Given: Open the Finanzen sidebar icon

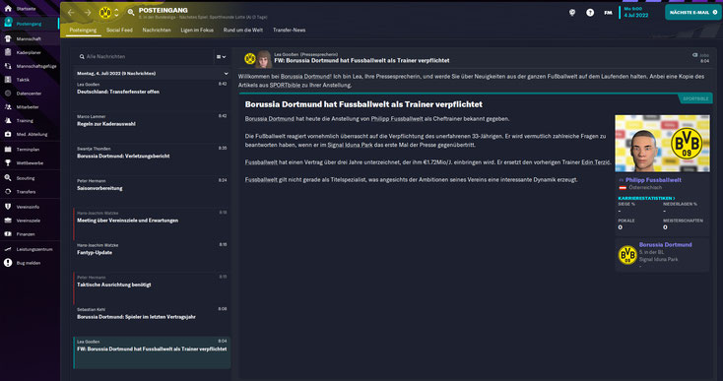Looking at the screenshot, I should tap(8, 234).
